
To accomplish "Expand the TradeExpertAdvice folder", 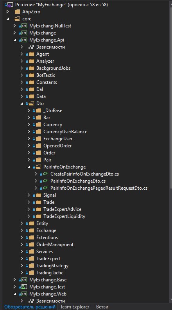I will coord(29,209).
